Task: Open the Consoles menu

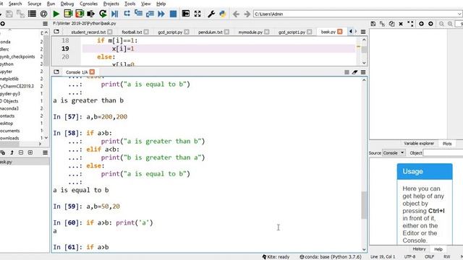Action: (x=88, y=4)
